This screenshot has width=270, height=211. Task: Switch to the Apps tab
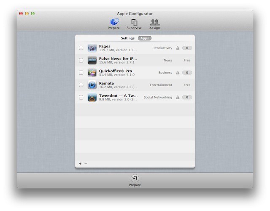point(145,38)
